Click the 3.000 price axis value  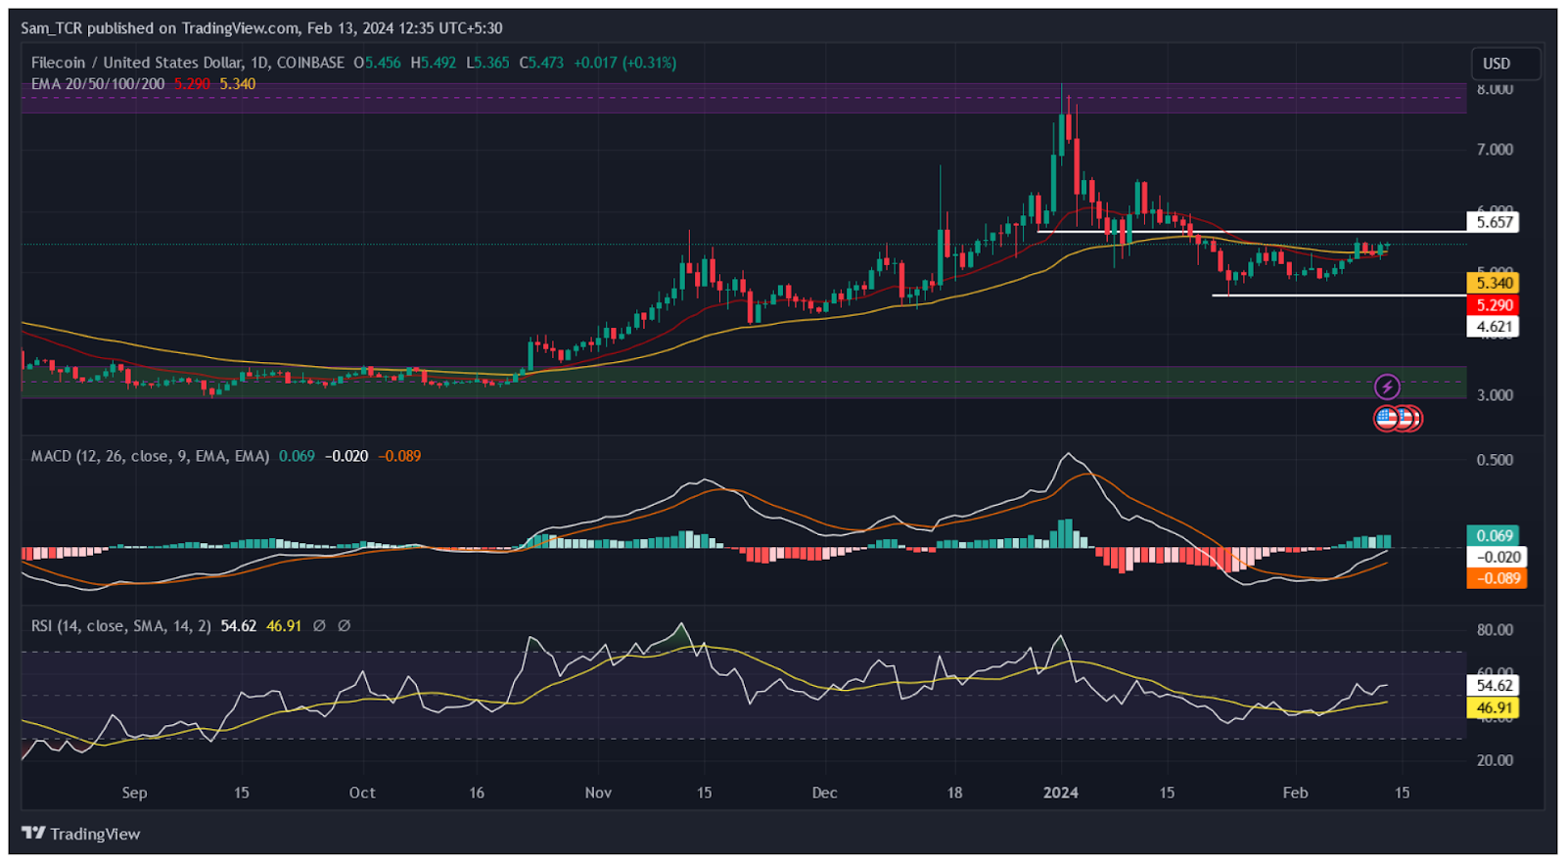coord(1495,395)
